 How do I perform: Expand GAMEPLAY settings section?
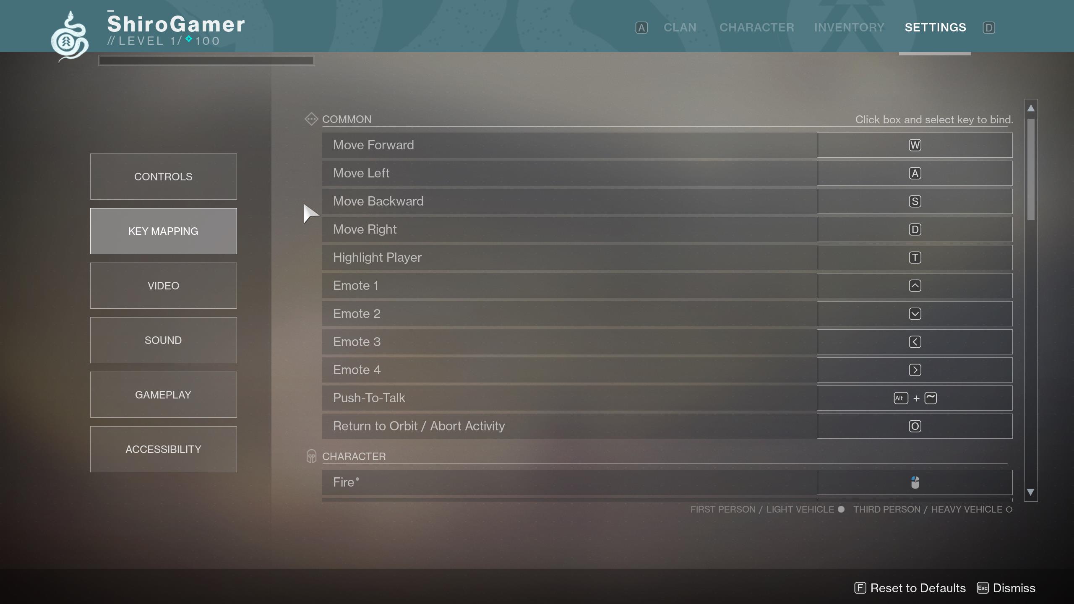point(163,395)
